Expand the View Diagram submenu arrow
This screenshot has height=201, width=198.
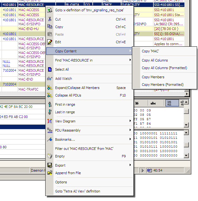coord(130,121)
